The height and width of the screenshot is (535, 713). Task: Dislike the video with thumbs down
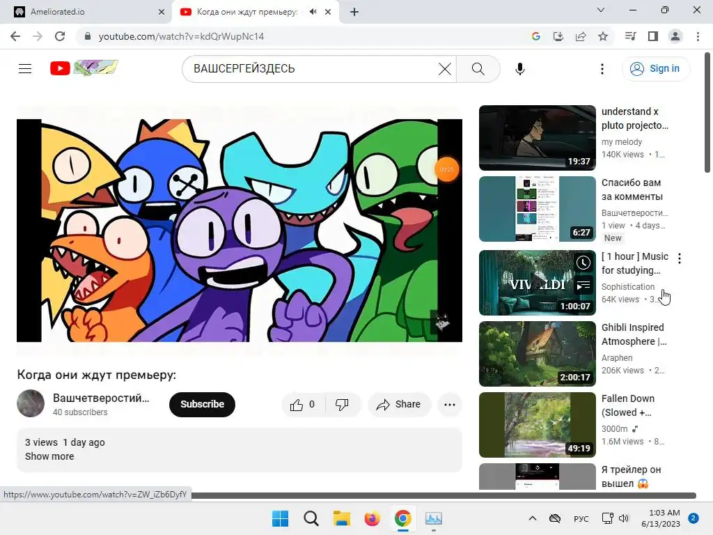342,405
